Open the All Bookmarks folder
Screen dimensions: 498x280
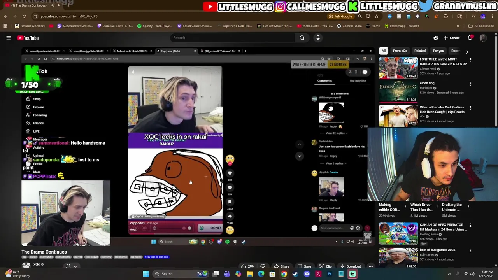(481, 26)
